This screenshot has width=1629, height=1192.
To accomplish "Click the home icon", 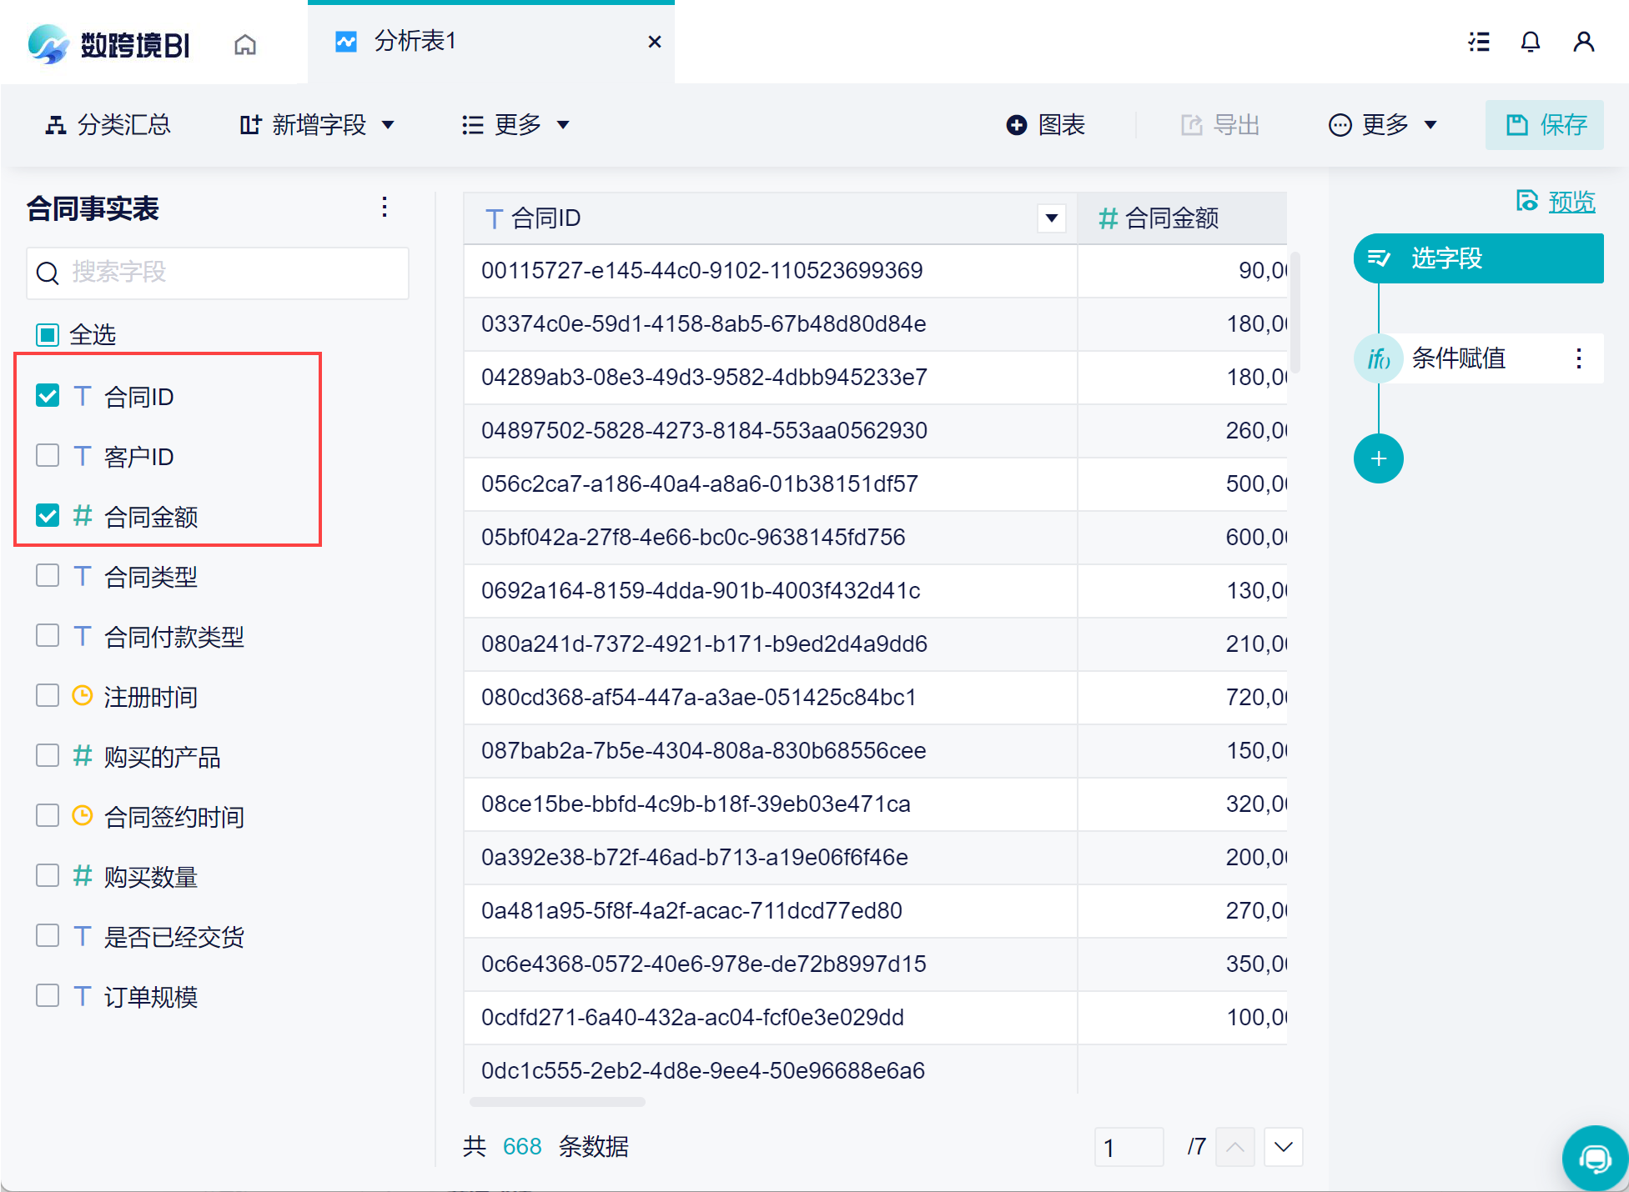I will (245, 43).
